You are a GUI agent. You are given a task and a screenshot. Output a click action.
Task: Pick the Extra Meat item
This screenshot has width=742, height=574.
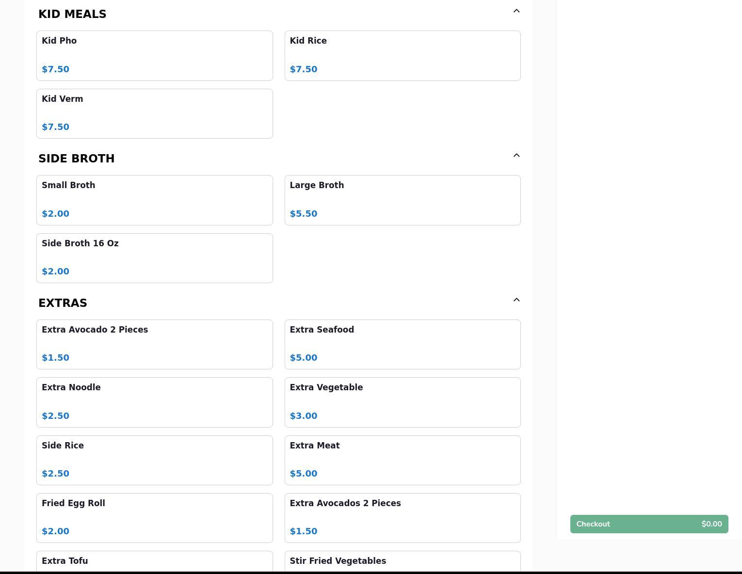(402, 460)
